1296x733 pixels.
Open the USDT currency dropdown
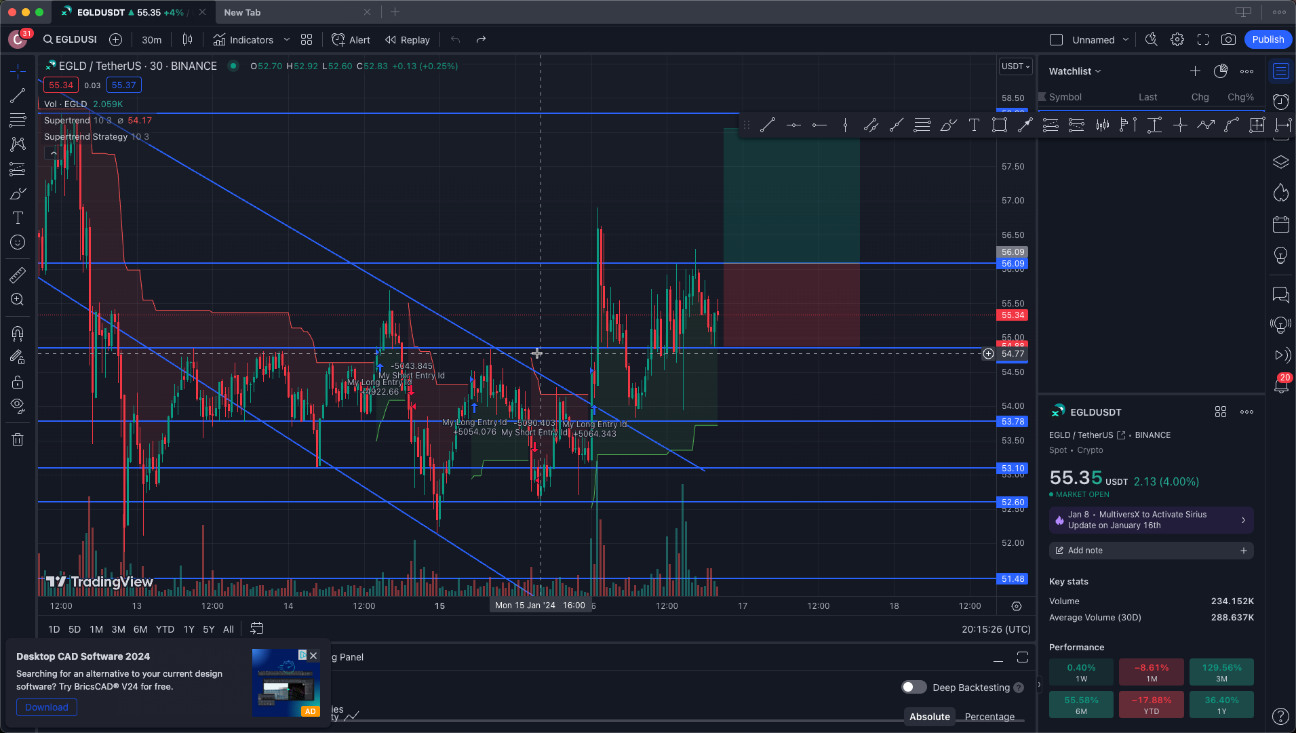(1015, 66)
